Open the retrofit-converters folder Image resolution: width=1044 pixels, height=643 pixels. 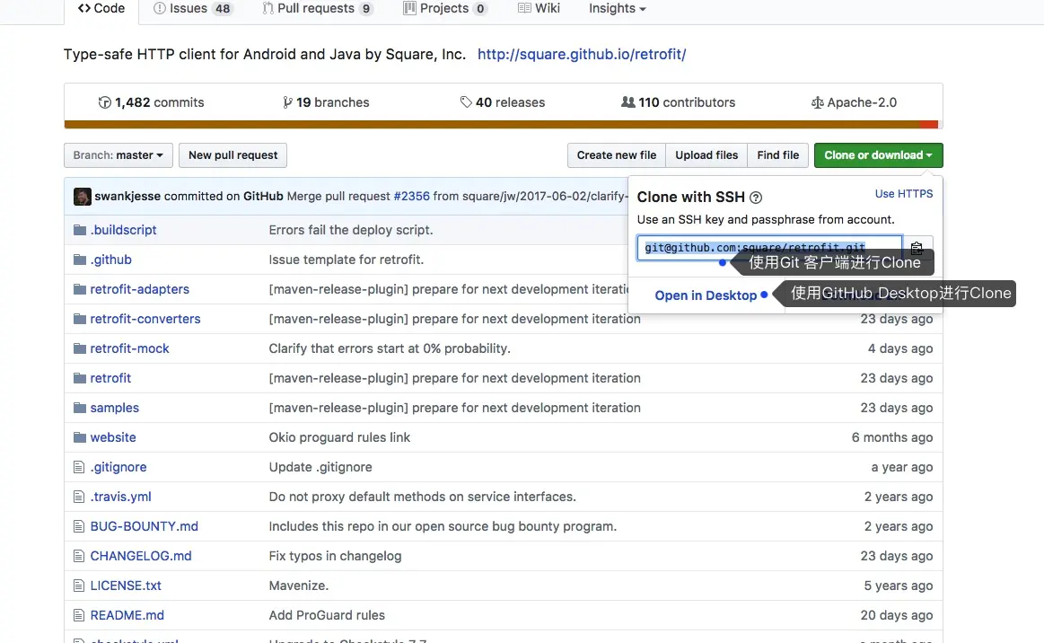(145, 319)
